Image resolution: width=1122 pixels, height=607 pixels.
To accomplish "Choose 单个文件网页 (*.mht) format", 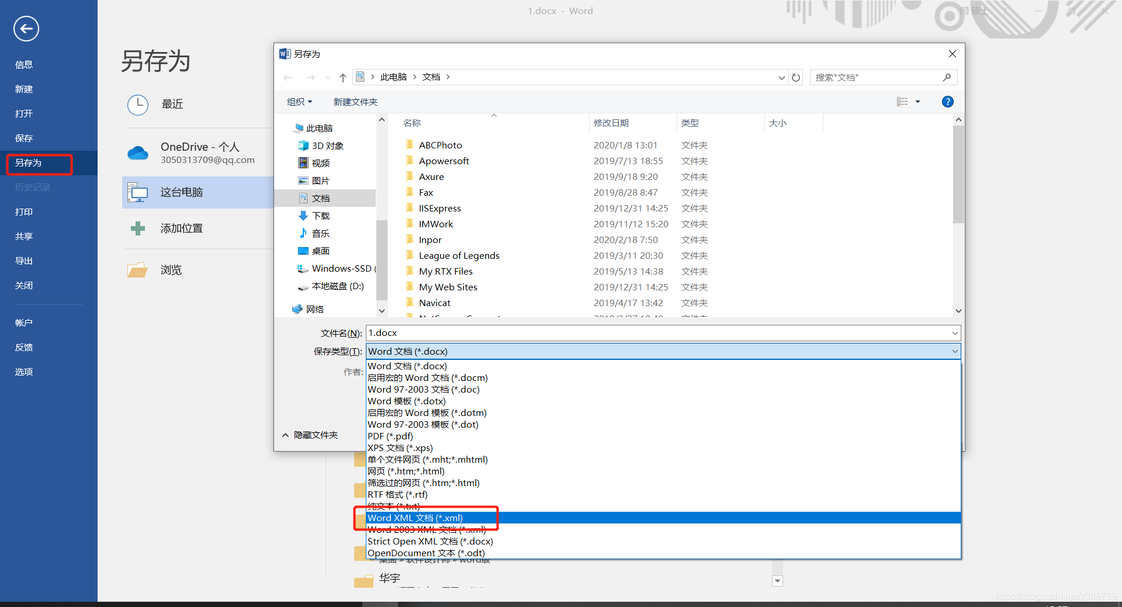I will (x=663, y=459).
